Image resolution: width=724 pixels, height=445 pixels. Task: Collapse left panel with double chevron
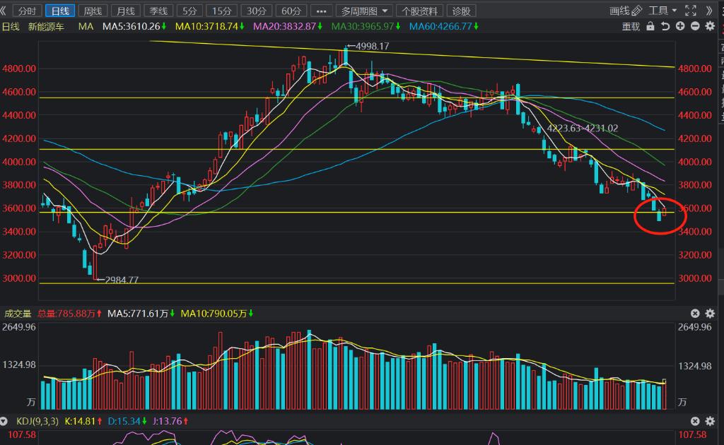point(4,11)
